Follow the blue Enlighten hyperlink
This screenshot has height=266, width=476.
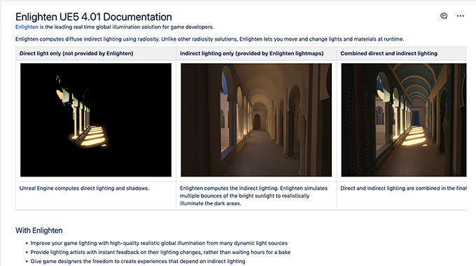coord(27,27)
